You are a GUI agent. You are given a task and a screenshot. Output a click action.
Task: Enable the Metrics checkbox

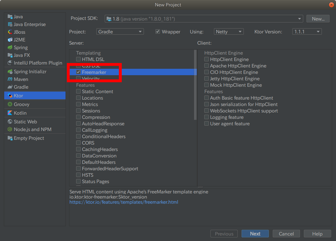pyautogui.click(x=78, y=104)
